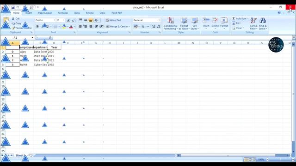Toggle Wrap Text on the cell

pos(113,20)
